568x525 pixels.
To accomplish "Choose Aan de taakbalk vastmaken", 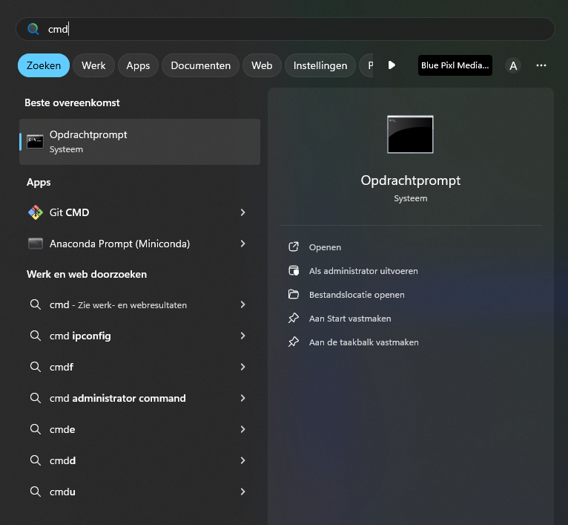I will 363,342.
